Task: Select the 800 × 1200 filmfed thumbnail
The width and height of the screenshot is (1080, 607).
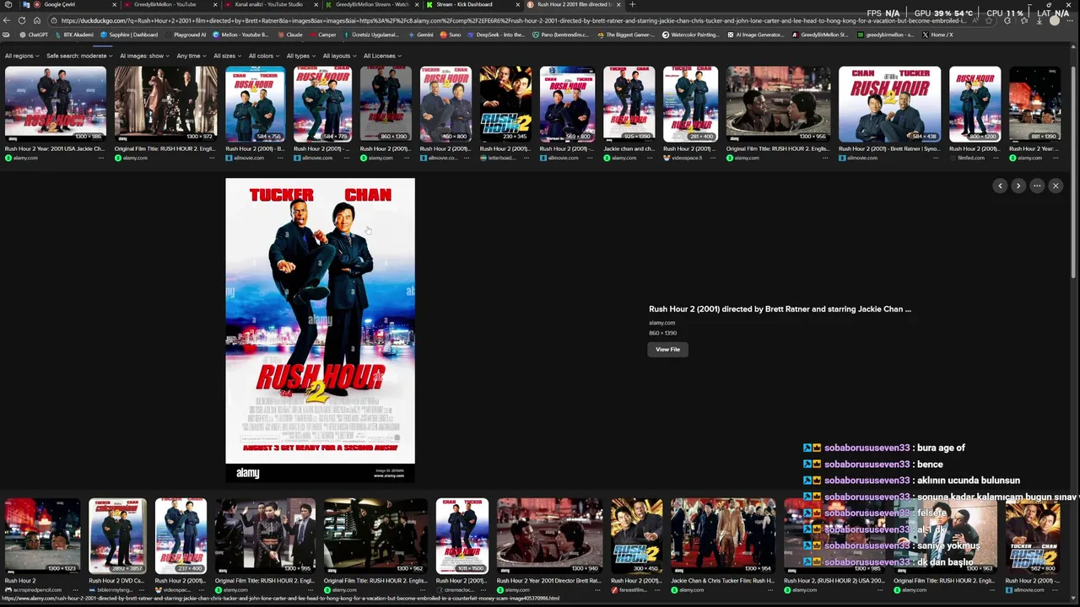Action: coord(975,104)
